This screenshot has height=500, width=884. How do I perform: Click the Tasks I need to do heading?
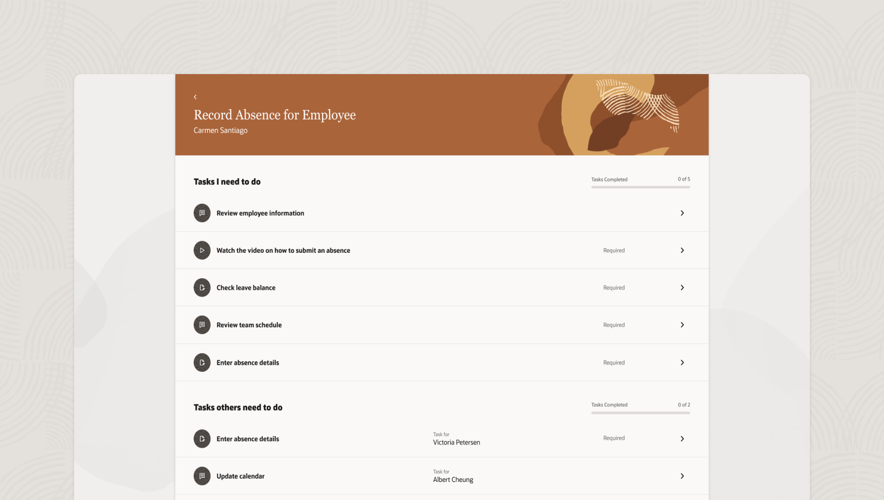(x=227, y=182)
